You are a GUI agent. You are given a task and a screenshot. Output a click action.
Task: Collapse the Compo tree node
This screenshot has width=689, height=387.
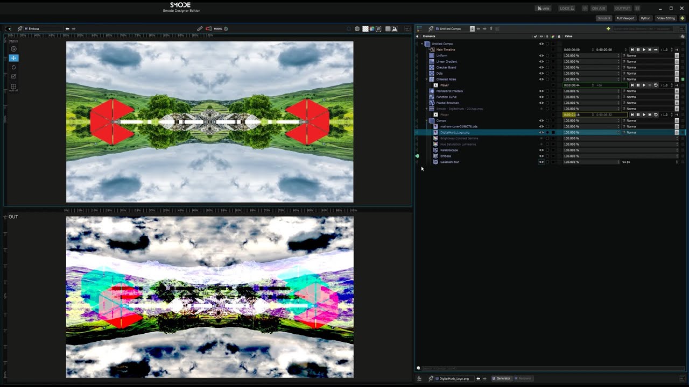tap(427, 120)
